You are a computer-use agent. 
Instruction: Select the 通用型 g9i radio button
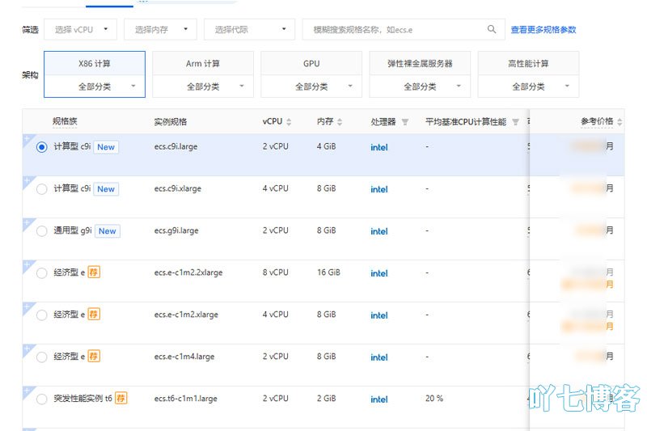click(42, 231)
